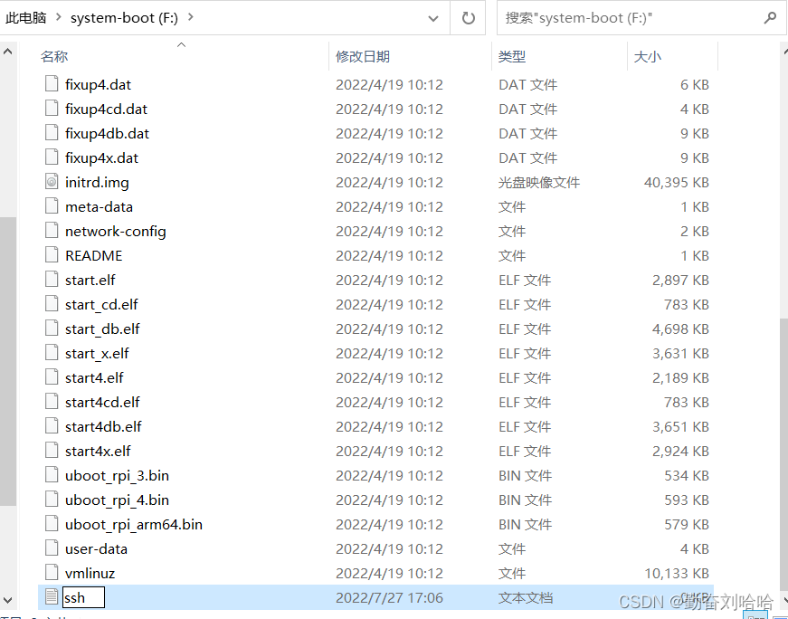Select the file named fixup4.dat

(98, 84)
